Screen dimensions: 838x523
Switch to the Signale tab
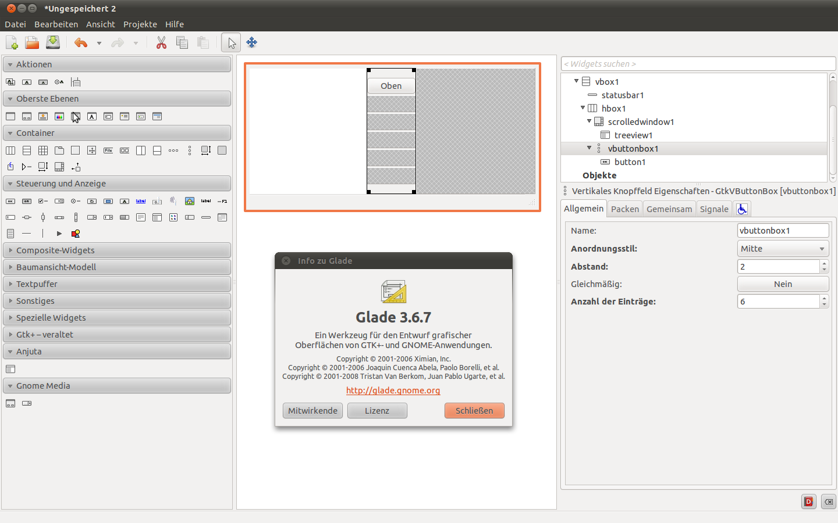pyautogui.click(x=714, y=209)
